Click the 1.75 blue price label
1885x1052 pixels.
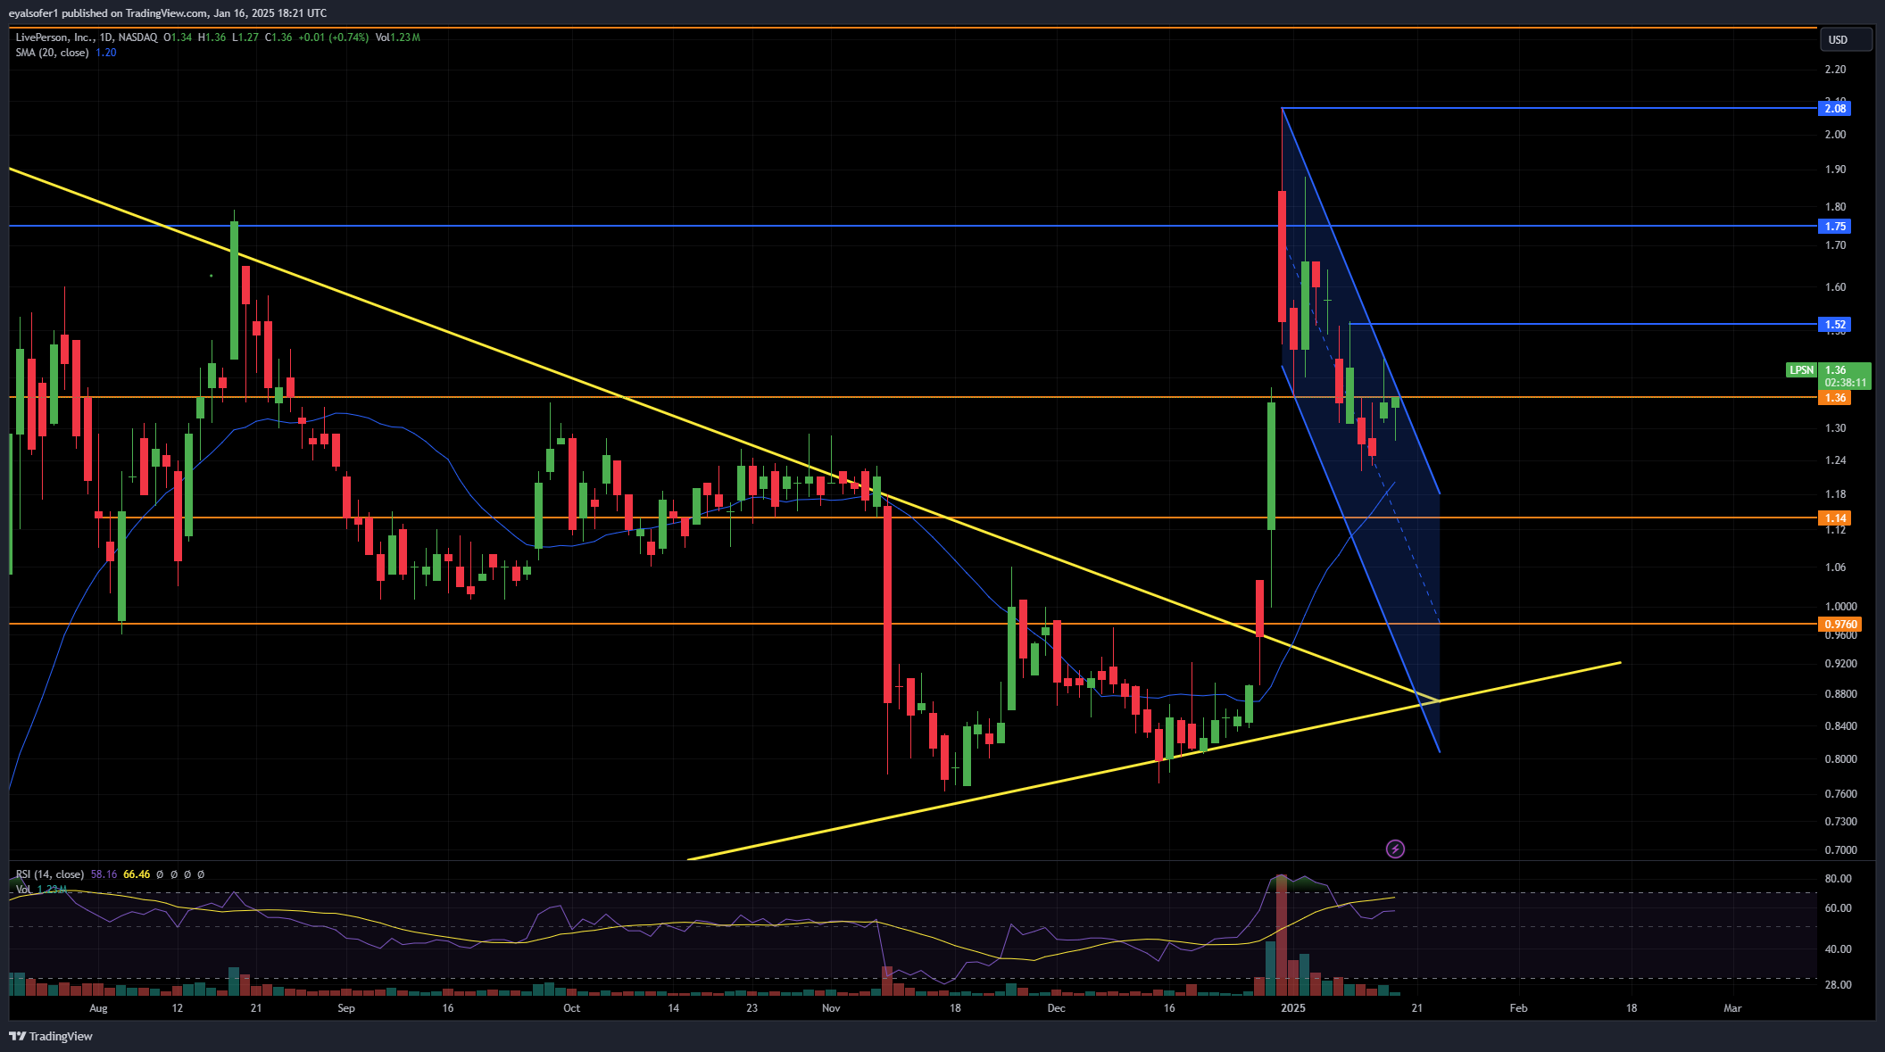point(1834,227)
